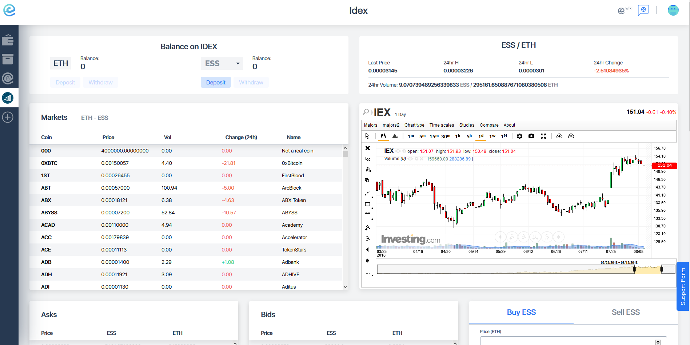Select the 0XBTC market row
The image size is (690, 345).
(x=186, y=163)
